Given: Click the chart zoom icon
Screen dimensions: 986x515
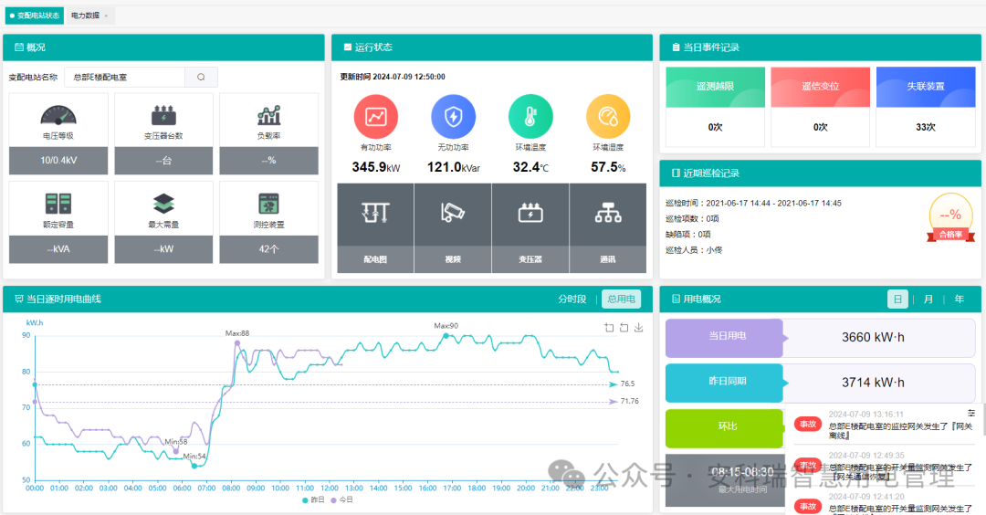Looking at the screenshot, I should pos(609,328).
